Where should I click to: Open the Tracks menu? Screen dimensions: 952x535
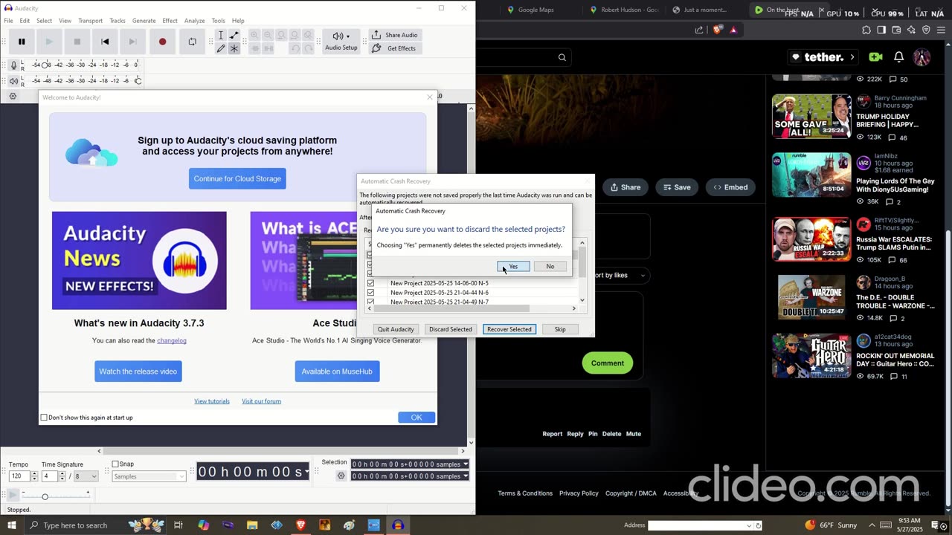click(118, 21)
